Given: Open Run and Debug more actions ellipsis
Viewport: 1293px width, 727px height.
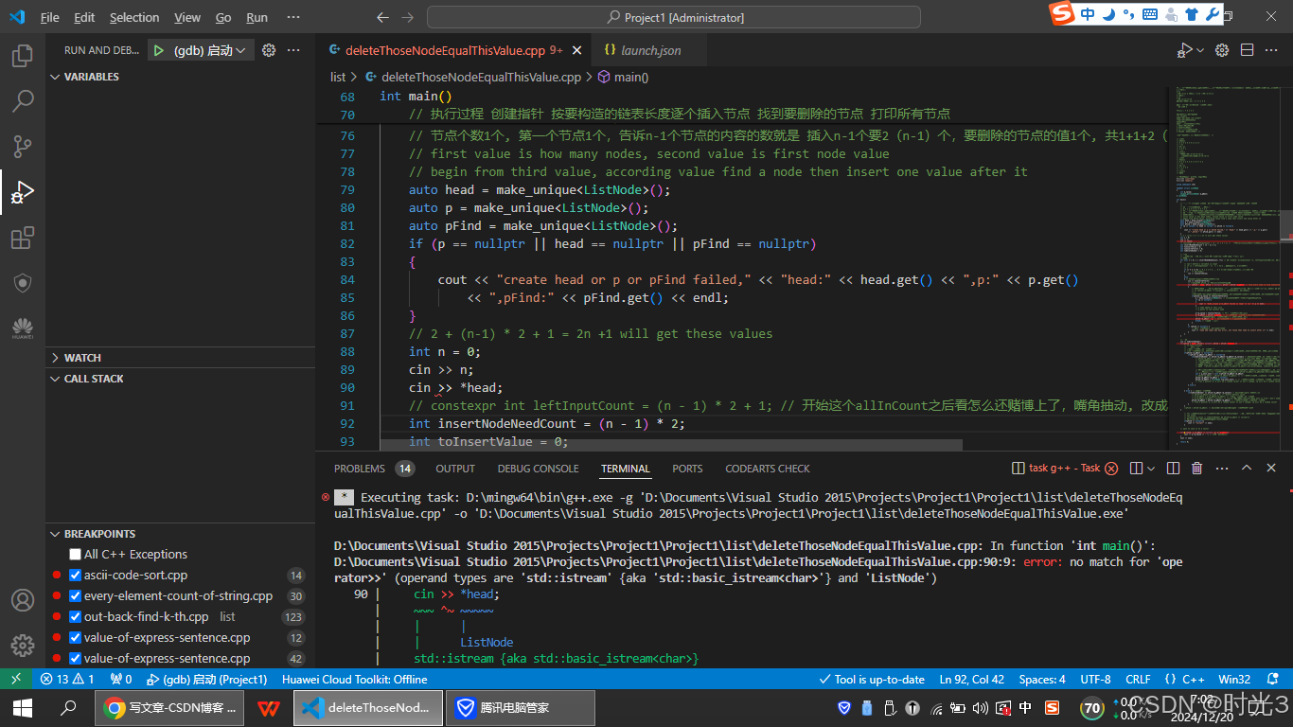Looking at the screenshot, I should pyautogui.click(x=293, y=50).
